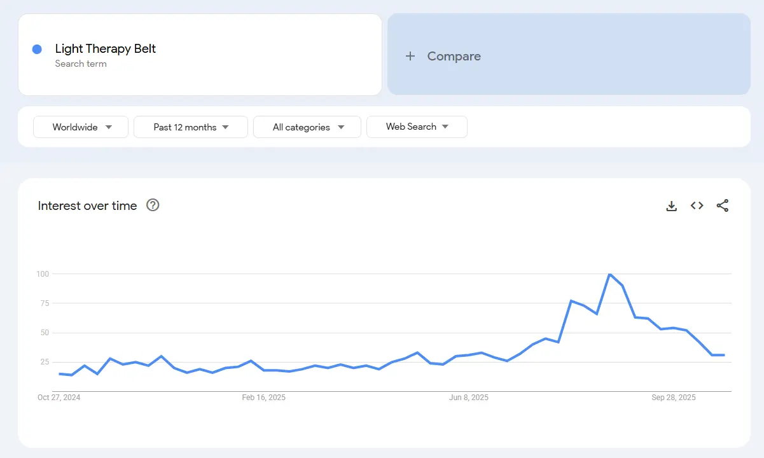Select the Sep 28, 2025 axis label
The width and height of the screenshot is (764, 458).
tap(674, 398)
